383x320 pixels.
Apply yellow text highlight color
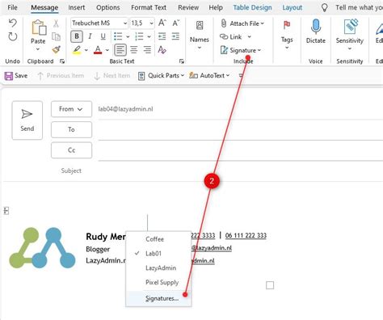tap(77, 50)
